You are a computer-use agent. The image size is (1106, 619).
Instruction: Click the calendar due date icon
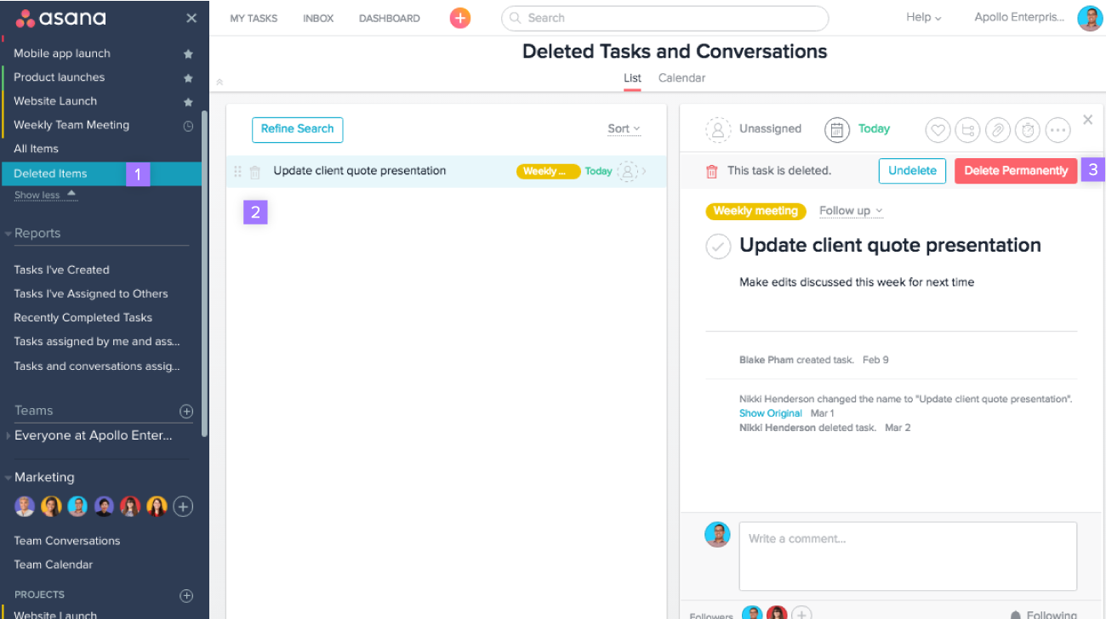click(837, 130)
